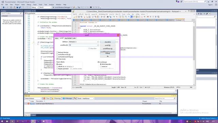Click the Local Windows Debugger start button
The height and width of the screenshot is (123, 218).
62,7
